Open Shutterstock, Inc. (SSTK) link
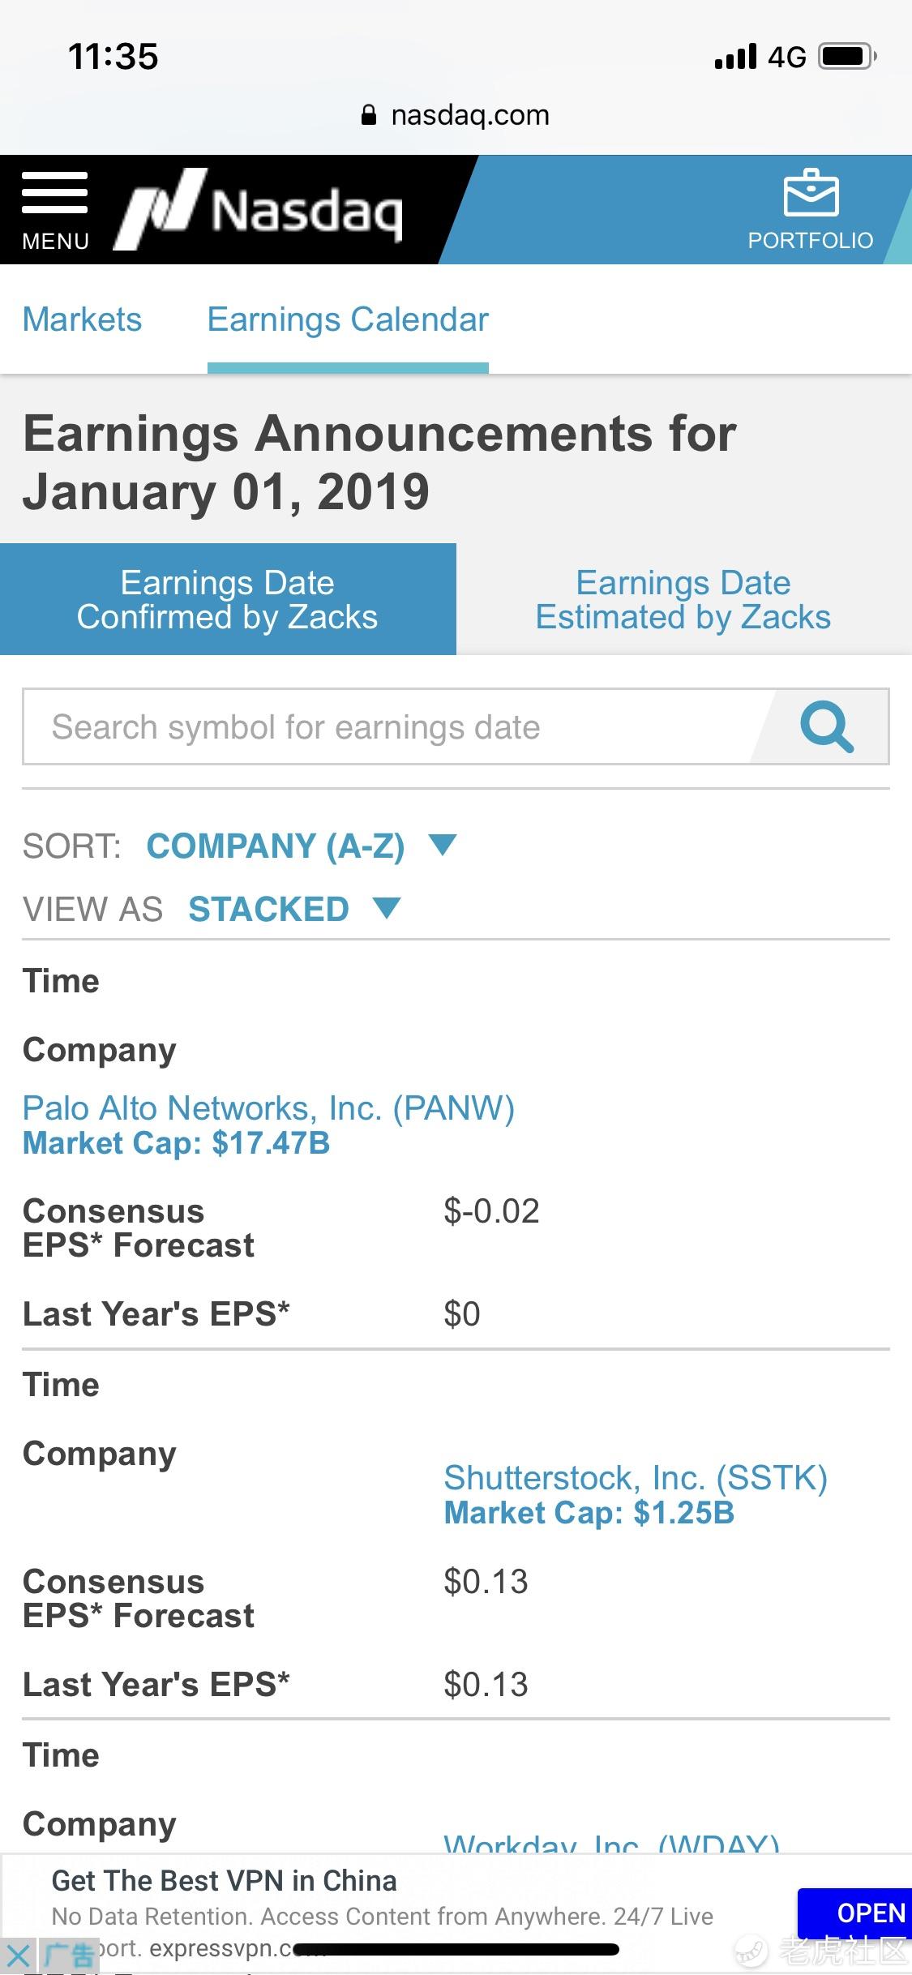912x1975 pixels. [636, 1478]
